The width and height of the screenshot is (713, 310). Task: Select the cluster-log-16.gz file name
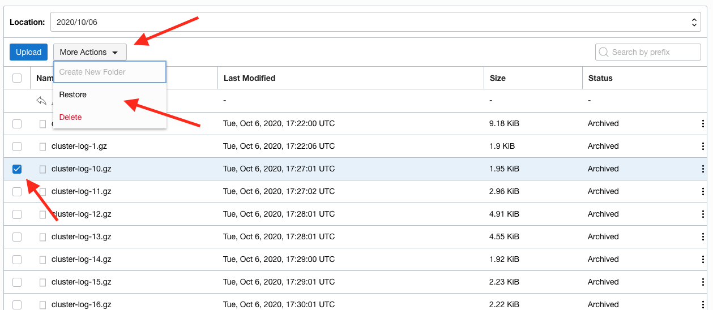click(x=82, y=304)
